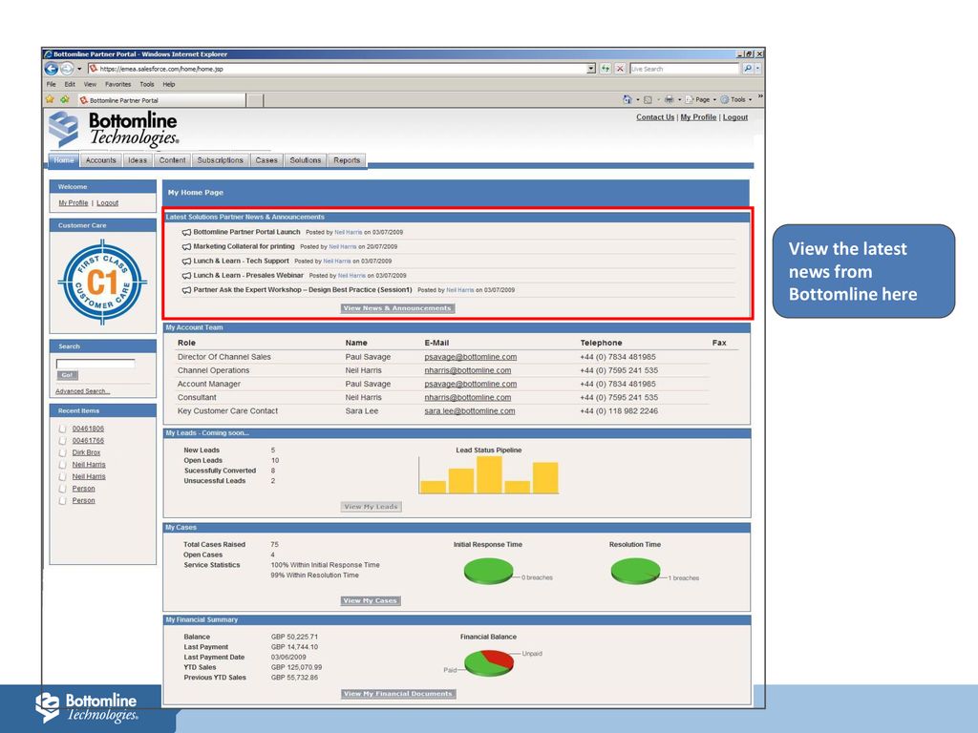Screen dimensions: 978x733
Task: Open the View menu
Action: (91, 84)
